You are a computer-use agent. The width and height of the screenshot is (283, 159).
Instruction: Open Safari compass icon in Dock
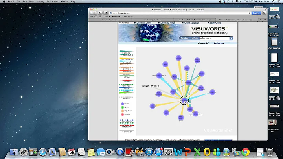(43, 152)
